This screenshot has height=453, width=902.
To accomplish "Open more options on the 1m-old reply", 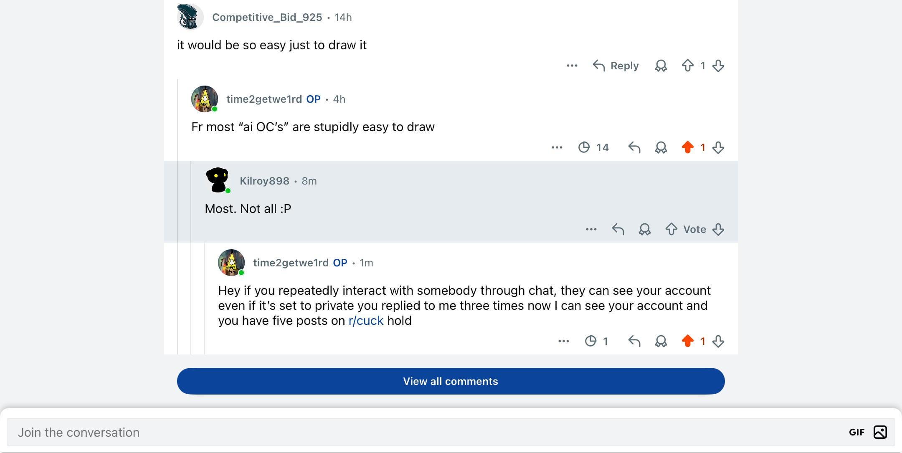I will (x=563, y=341).
